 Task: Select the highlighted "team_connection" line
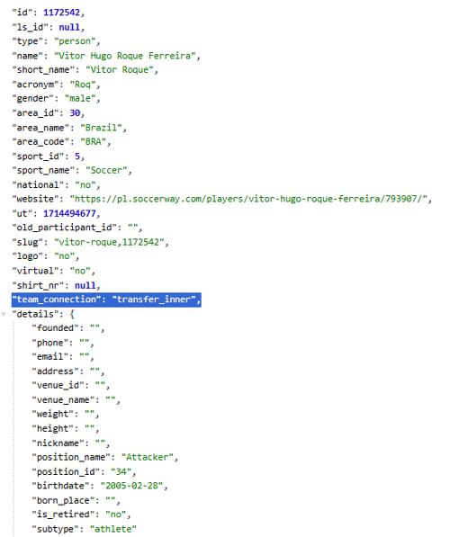click(106, 300)
